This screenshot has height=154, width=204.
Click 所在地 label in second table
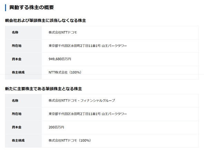point(17,114)
